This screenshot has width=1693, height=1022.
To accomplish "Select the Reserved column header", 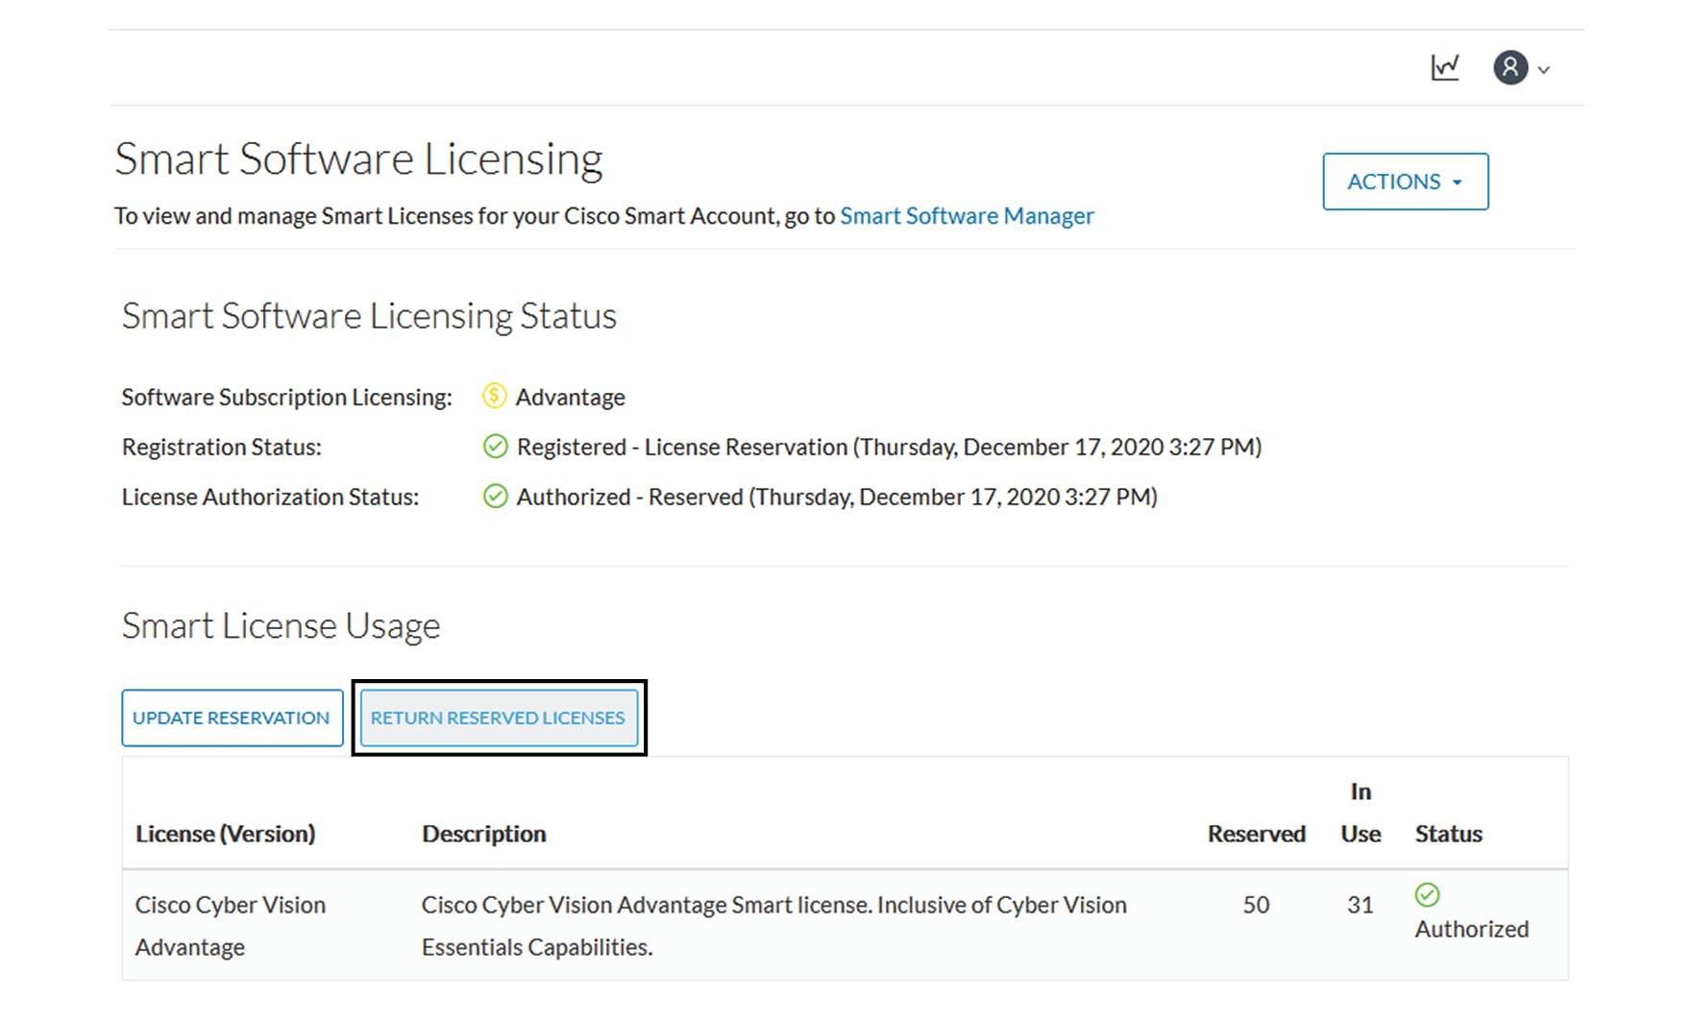I will 1256,834.
